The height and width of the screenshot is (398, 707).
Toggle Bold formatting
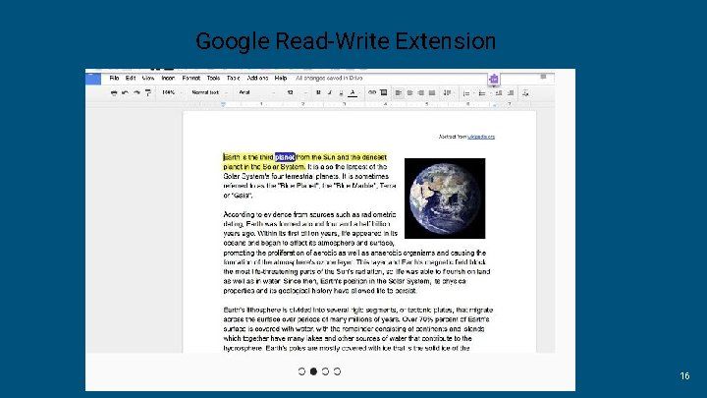pyautogui.click(x=318, y=92)
